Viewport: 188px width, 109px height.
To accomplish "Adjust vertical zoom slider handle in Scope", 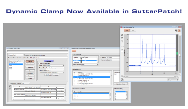I will tap(122, 47).
